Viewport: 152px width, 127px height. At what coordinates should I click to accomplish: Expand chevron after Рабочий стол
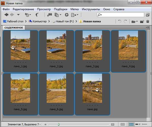tap(26, 21)
